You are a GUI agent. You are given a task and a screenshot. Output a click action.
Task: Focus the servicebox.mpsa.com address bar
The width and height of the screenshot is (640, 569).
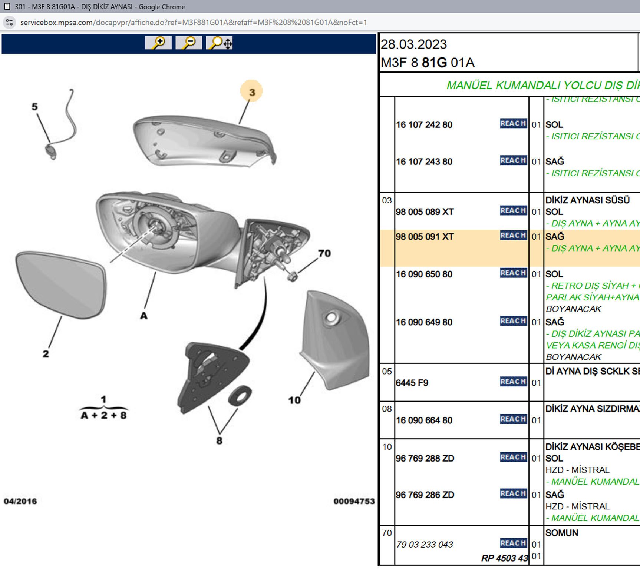pos(193,23)
